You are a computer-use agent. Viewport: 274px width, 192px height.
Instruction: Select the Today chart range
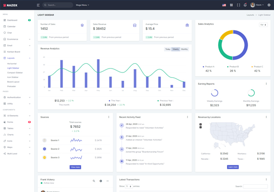coord(168,49)
